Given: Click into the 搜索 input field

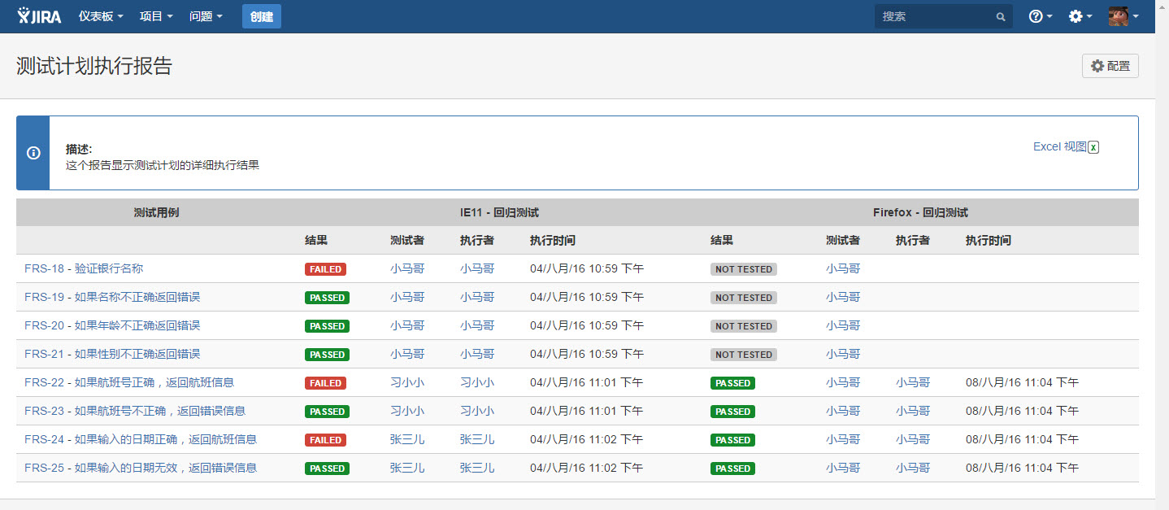Looking at the screenshot, I should [x=935, y=16].
